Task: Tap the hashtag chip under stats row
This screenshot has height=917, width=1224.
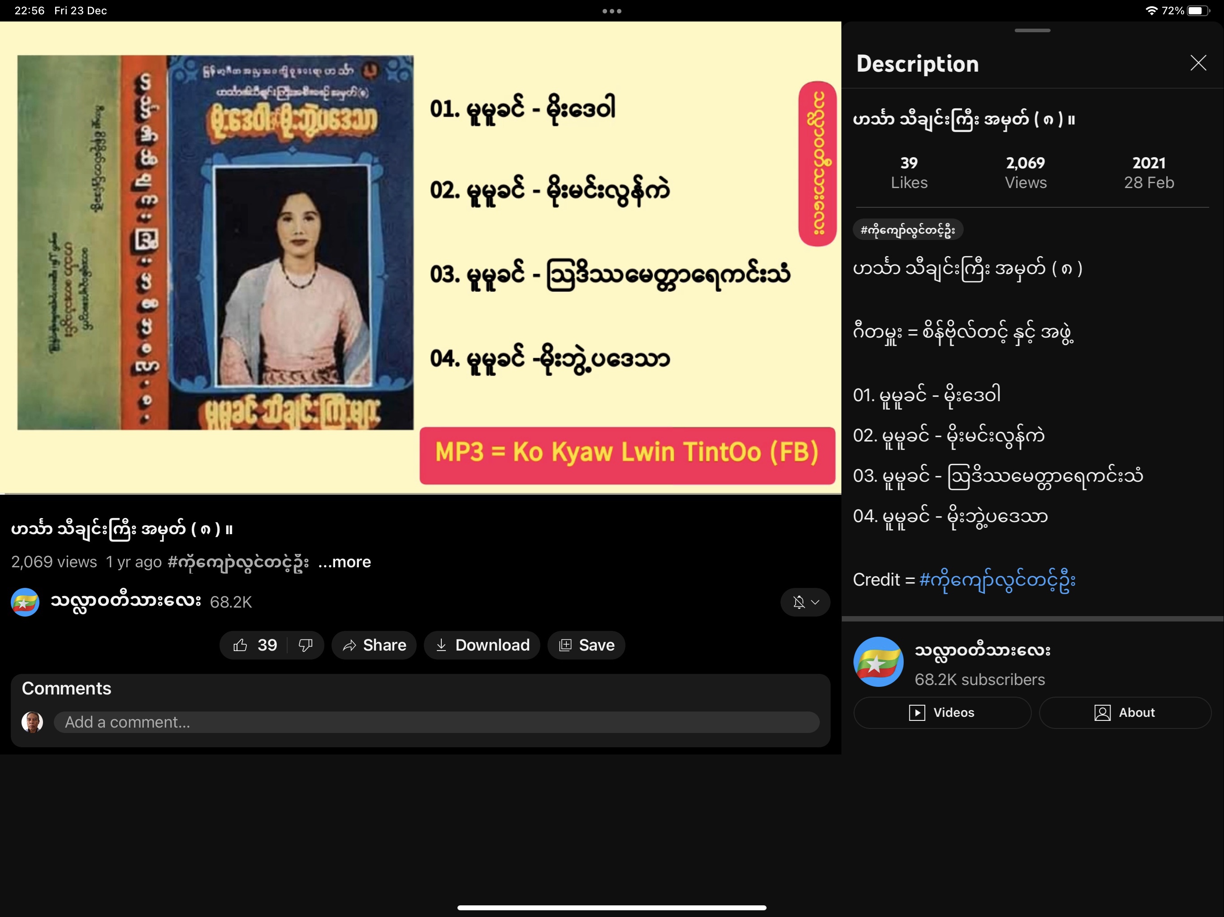Action: 908,230
